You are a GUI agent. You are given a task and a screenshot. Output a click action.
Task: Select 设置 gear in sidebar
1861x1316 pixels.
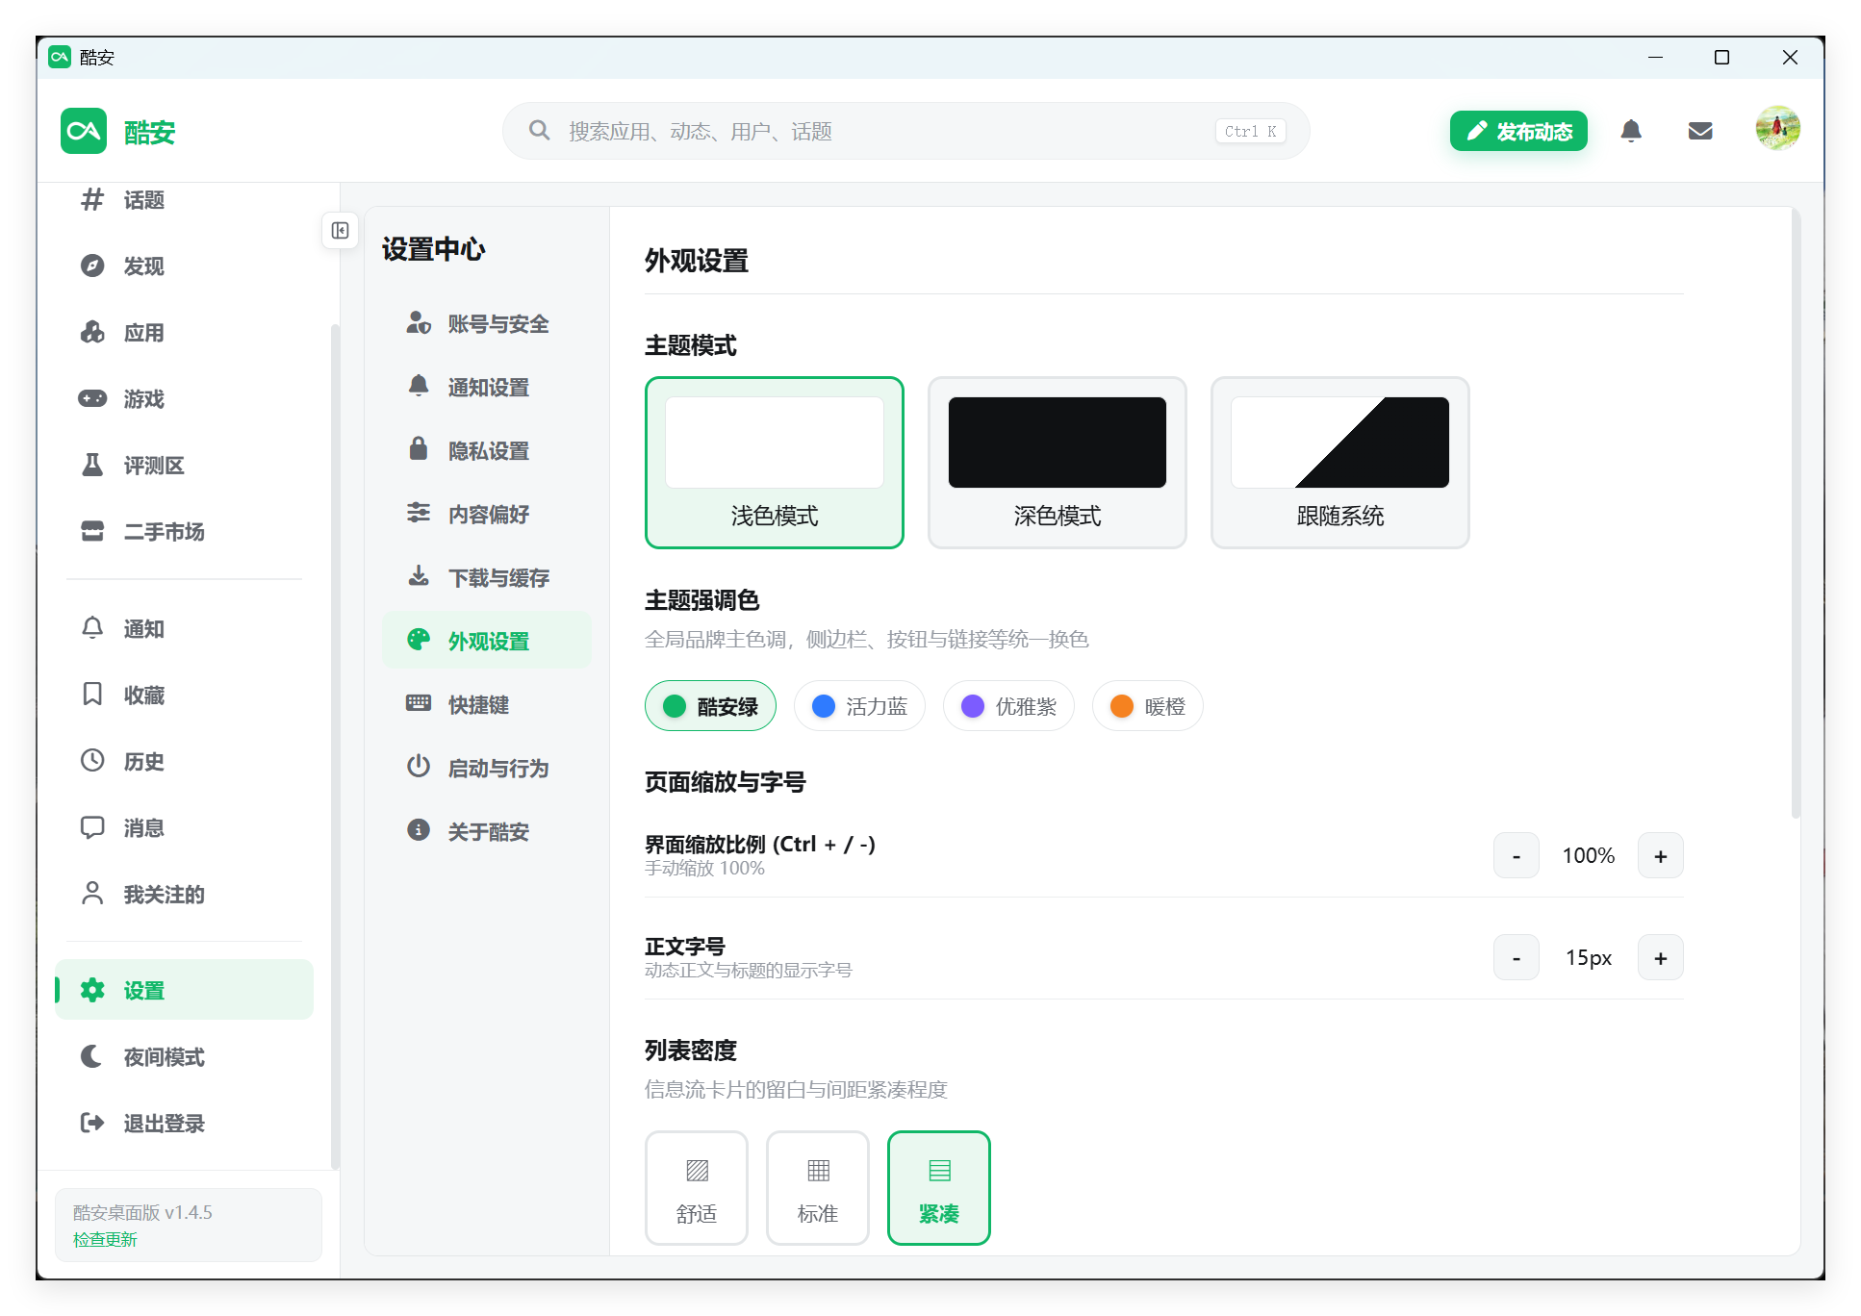click(184, 990)
